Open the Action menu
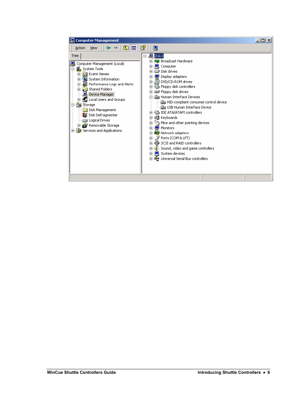308x399 pixels. [80, 48]
